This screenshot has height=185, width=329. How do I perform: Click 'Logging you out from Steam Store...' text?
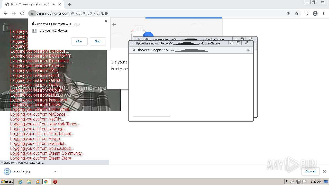42,158
